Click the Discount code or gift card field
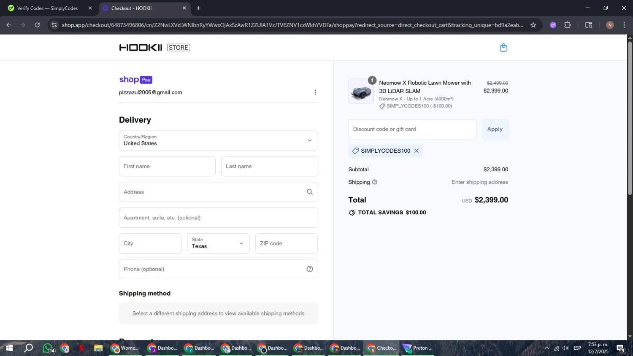The image size is (633, 356). pyautogui.click(x=412, y=129)
